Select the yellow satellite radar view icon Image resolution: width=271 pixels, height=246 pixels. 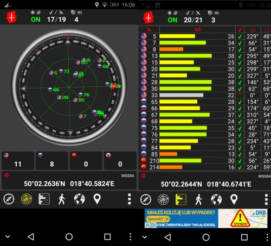coord(27,199)
